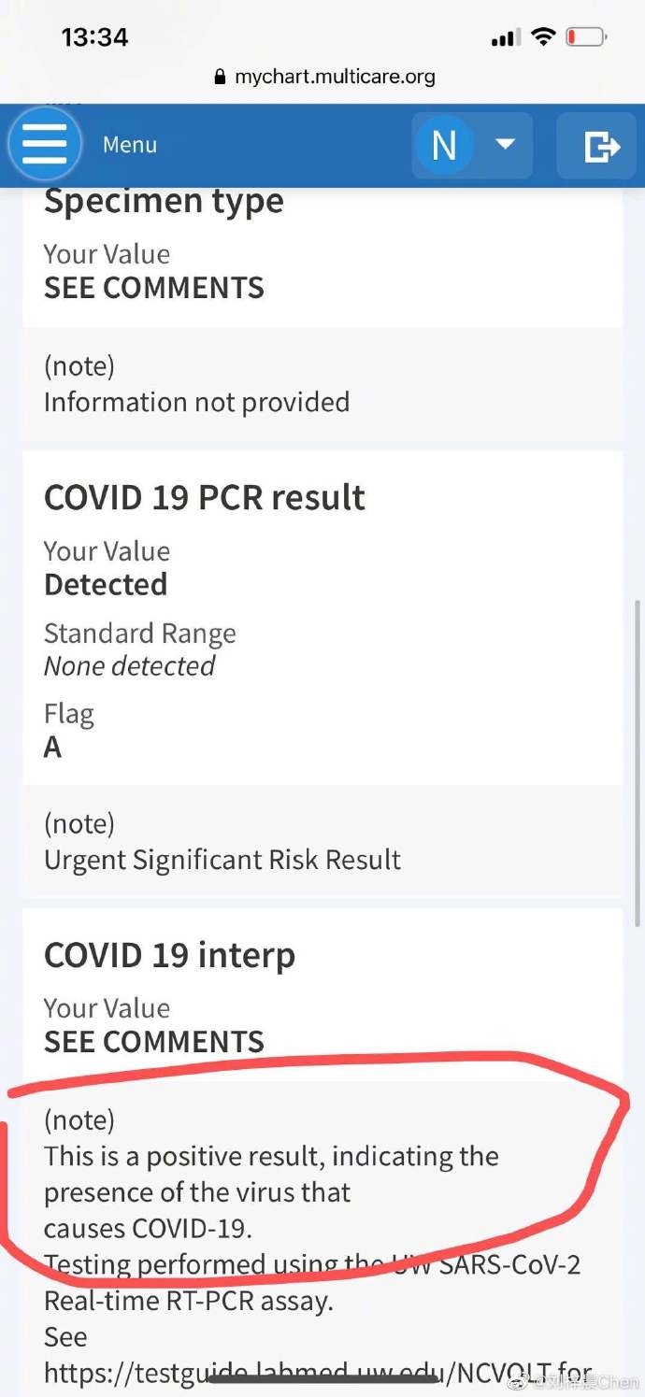Tap the home indicator bar at bottom

[x=322, y=1378]
